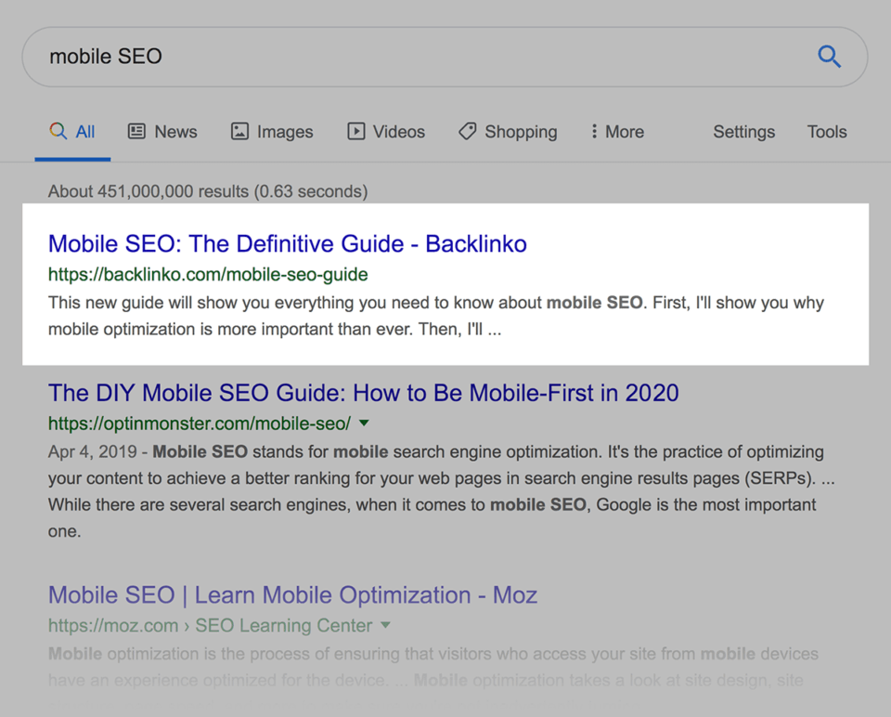Click the magnifying glass search icon
The height and width of the screenshot is (717, 891).
829,57
